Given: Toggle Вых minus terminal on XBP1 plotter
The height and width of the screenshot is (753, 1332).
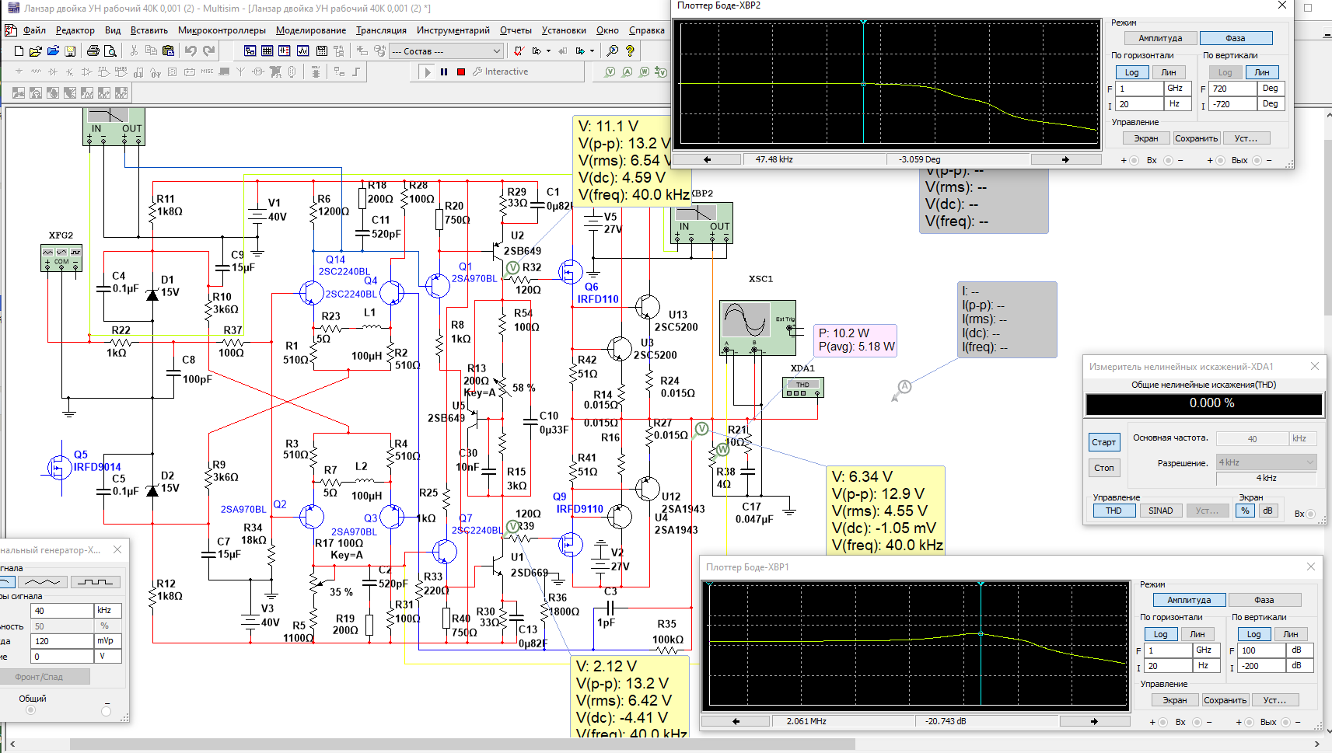Looking at the screenshot, I should pyautogui.click(x=1285, y=722).
